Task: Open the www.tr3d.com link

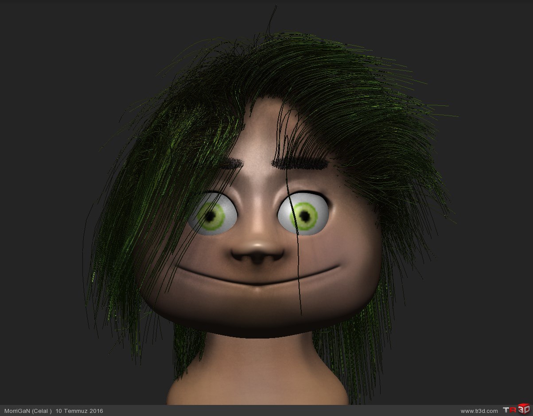Action: point(479,411)
